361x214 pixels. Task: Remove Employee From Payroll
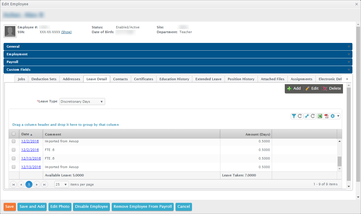(x=143, y=207)
